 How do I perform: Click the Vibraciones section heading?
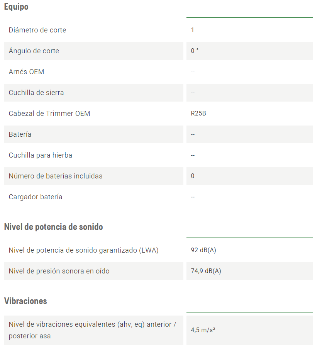pyautogui.click(x=25, y=301)
